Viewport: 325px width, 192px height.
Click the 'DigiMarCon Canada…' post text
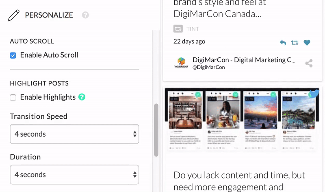[x=218, y=14]
